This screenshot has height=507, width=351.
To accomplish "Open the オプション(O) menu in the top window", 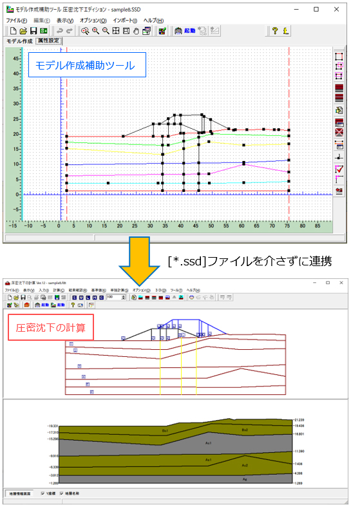I will click(x=93, y=21).
